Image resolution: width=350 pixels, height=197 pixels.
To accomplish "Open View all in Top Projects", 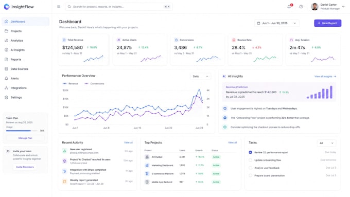I will (x=232, y=142).
